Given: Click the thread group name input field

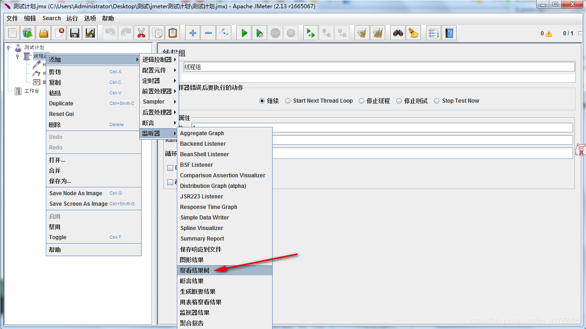Looking at the screenshot, I should tap(378, 67).
